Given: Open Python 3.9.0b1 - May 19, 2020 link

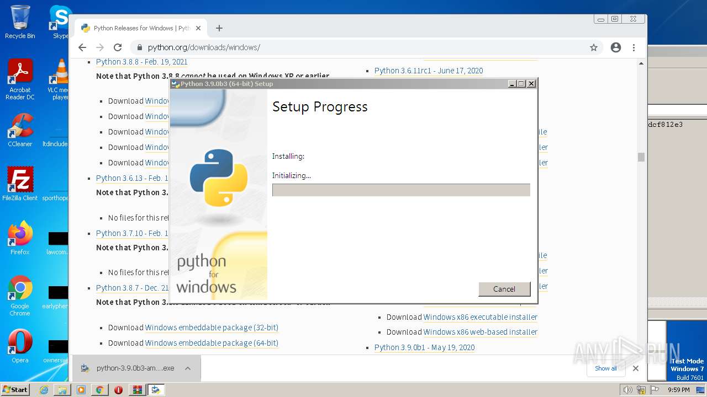Looking at the screenshot, I should coord(424,347).
